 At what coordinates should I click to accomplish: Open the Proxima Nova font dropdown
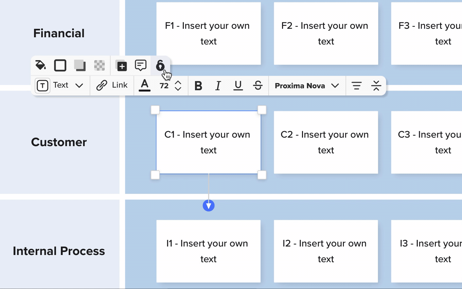307,86
